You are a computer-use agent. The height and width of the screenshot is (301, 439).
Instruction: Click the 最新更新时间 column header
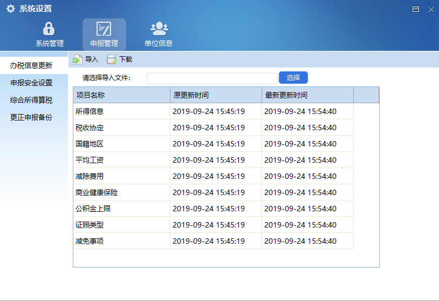coord(308,95)
